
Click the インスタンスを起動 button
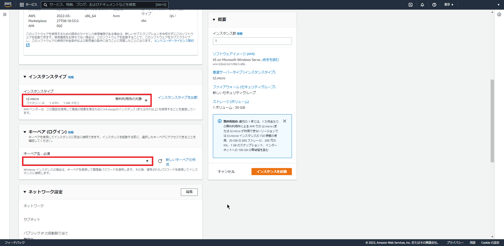point(271,171)
